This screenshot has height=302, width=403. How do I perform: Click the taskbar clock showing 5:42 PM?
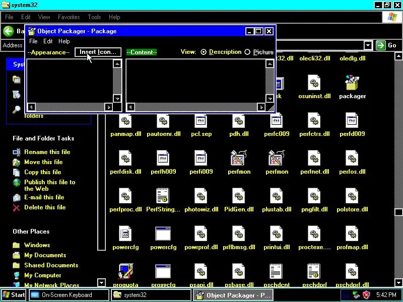pos(386,295)
